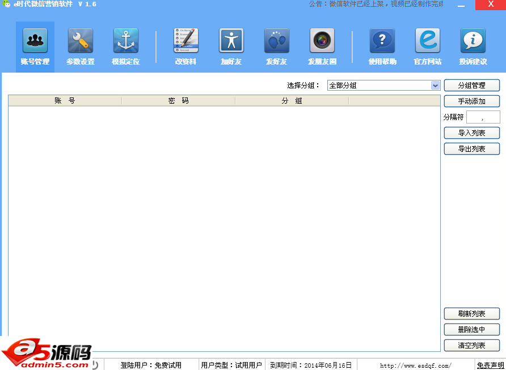This screenshot has height=370, width=506.
Task: Click the 登陆用户：免费试用 status entry
Action: [151, 365]
